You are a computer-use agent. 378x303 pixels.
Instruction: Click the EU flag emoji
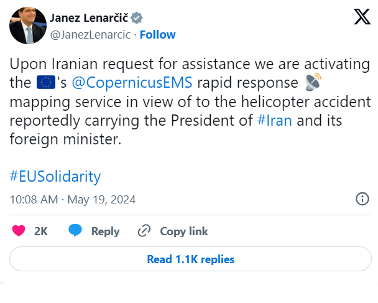click(46, 82)
